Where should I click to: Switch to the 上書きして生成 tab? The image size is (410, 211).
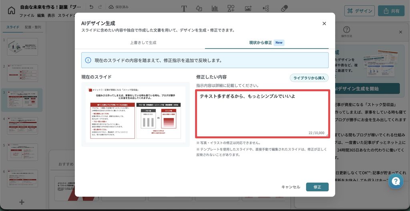(x=143, y=43)
